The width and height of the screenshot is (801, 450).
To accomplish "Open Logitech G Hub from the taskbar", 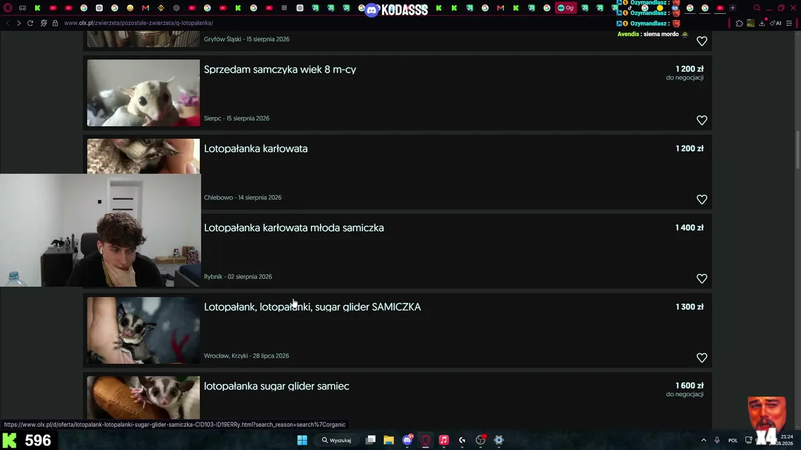I will click(462, 440).
